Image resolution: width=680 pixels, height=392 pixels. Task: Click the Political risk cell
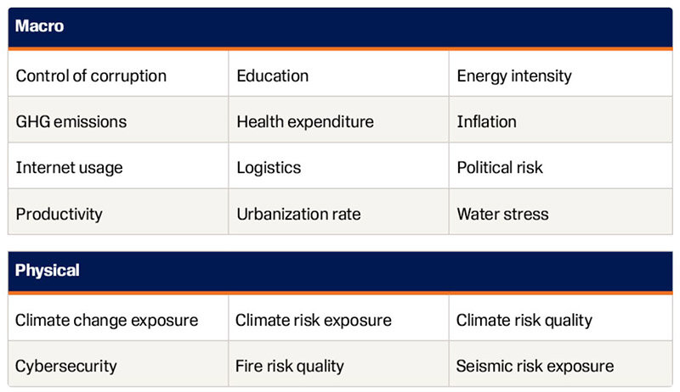coord(561,165)
